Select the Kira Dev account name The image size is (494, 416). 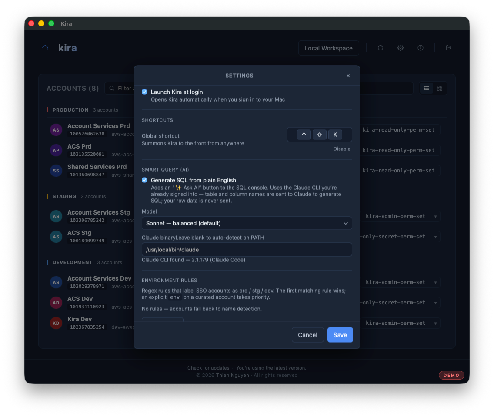click(x=80, y=319)
